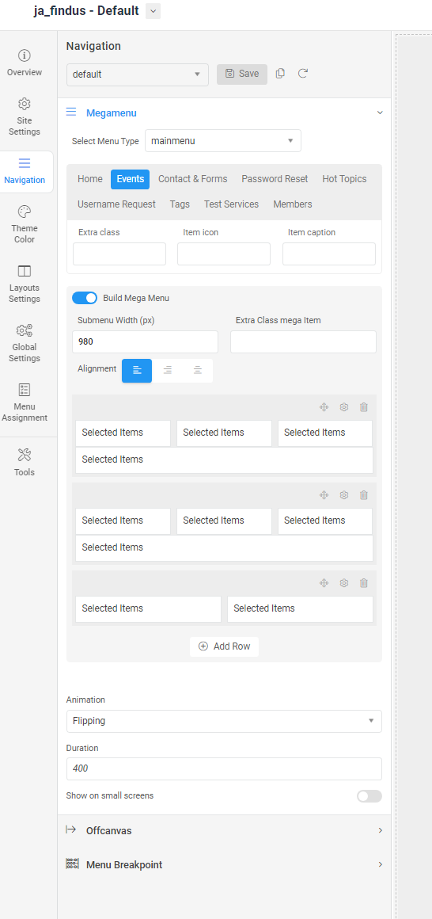Delete second mega menu row with trash icon
This screenshot has width=432, height=919.
click(363, 494)
